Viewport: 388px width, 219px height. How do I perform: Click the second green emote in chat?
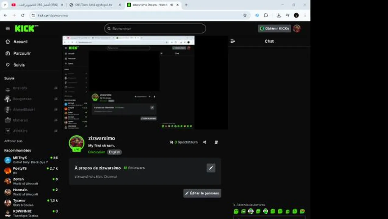243,211
